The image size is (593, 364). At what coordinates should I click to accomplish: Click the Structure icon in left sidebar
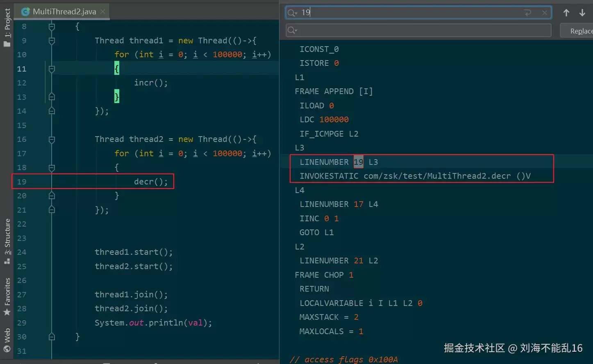point(7,261)
